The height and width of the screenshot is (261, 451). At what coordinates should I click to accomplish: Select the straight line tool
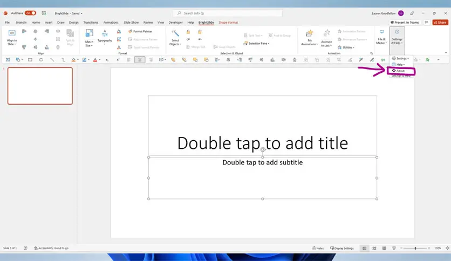tap(52, 60)
